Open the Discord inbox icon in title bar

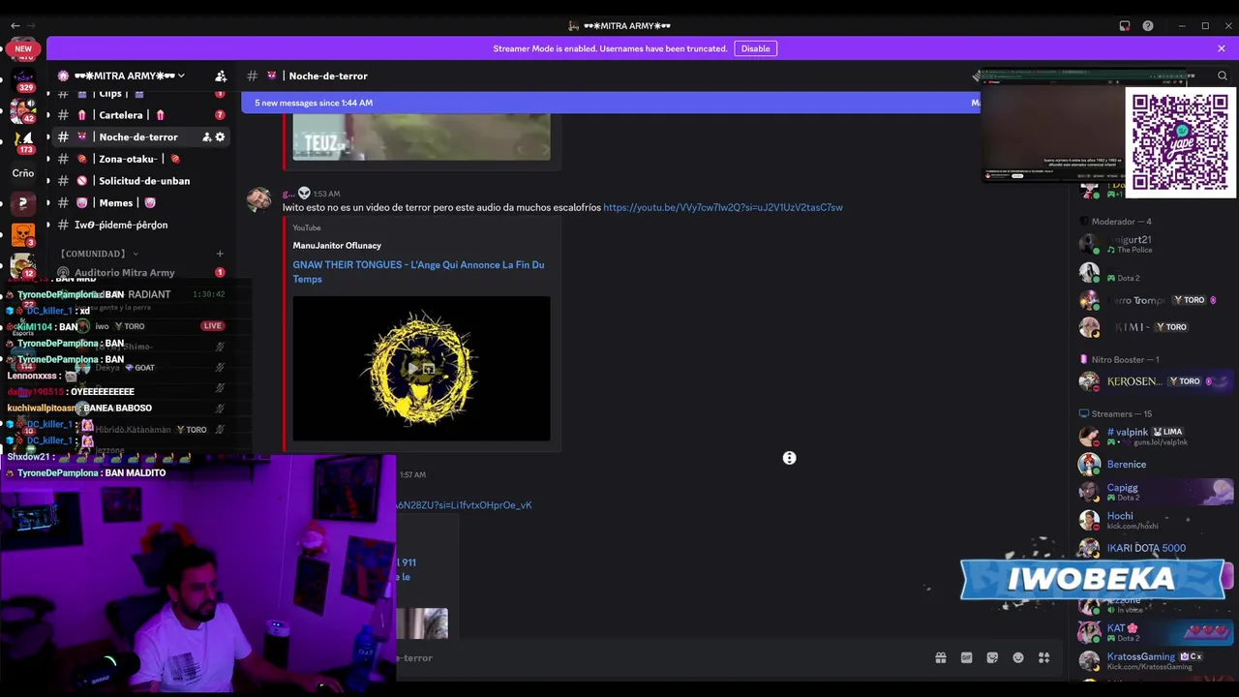pyautogui.click(x=1124, y=26)
